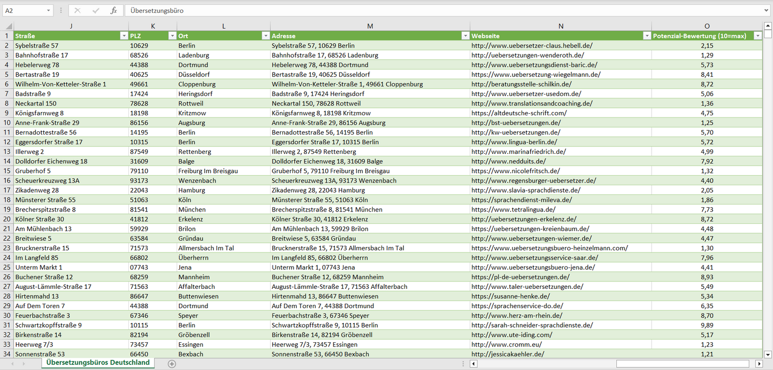Image resolution: width=773 pixels, height=370 pixels.
Task: Open the Straße column filter dropdown
Action: click(x=124, y=36)
